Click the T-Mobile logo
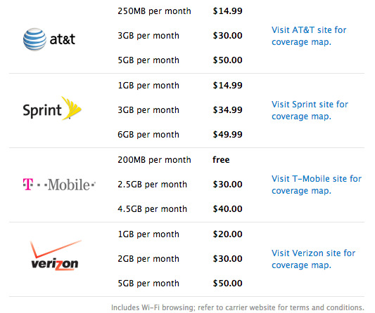This screenshot has height=313, width=375. tap(59, 185)
